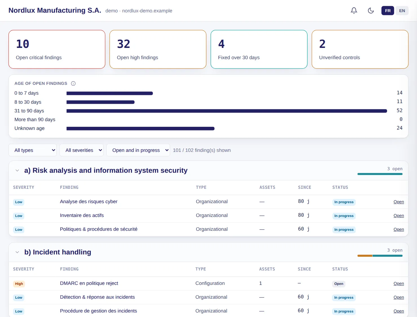Viewport: 417px width, 317px height.
Task: Open the DMARC en politique reject link
Action: (399, 283)
